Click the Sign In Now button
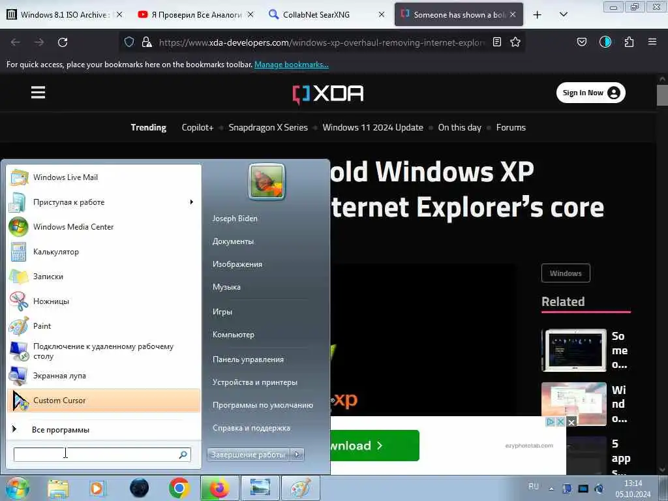The image size is (668, 501). [x=590, y=93]
